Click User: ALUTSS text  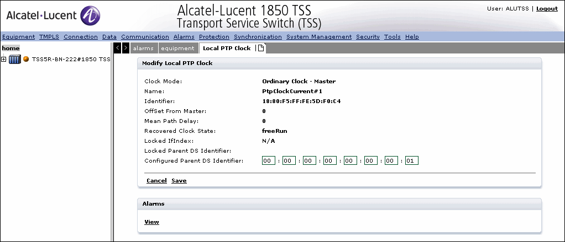(509, 9)
